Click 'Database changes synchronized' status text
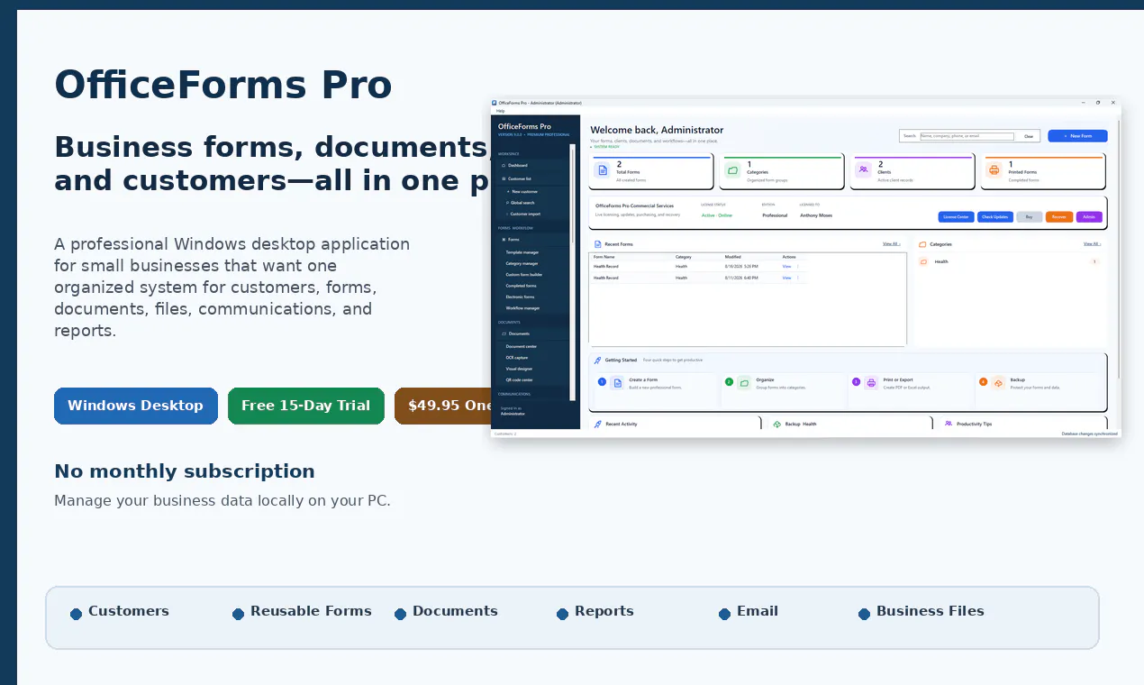1144x685 pixels. pyautogui.click(x=1090, y=434)
